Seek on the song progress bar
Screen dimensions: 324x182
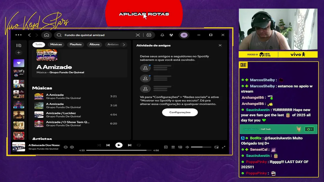pos(119,150)
